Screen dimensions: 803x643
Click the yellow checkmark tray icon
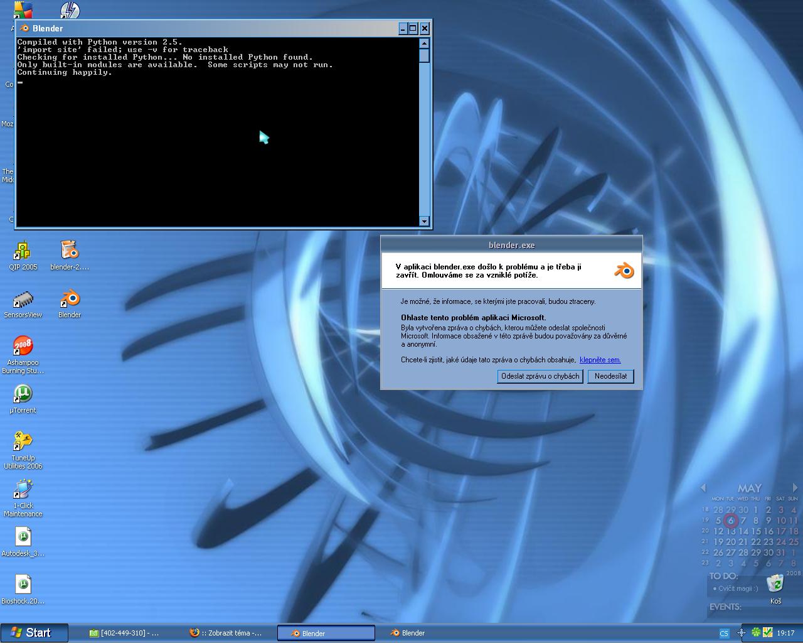pyautogui.click(x=767, y=633)
